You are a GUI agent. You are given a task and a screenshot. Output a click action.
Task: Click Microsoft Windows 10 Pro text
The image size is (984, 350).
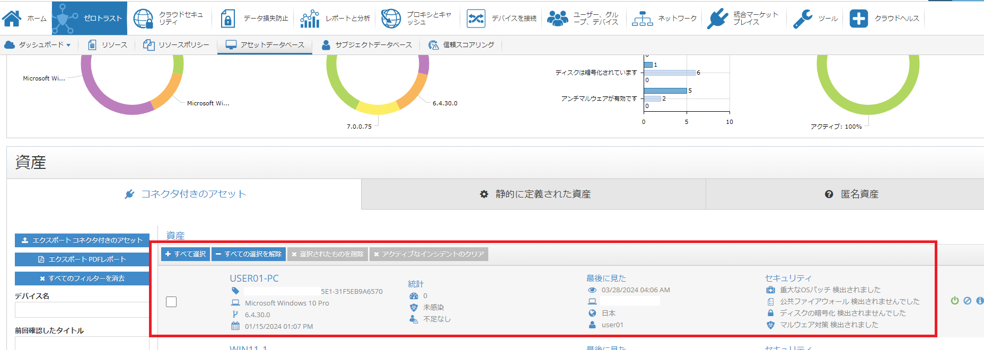[x=287, y=303]
